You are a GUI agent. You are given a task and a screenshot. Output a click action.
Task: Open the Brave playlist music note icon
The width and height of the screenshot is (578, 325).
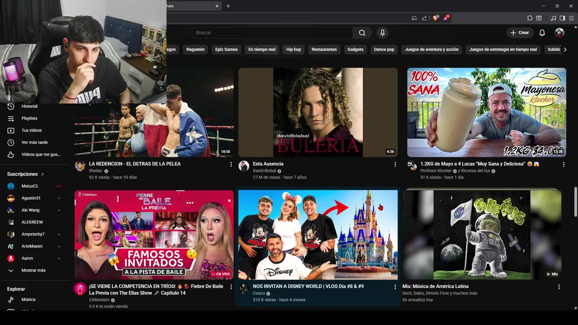pos(553,18)
